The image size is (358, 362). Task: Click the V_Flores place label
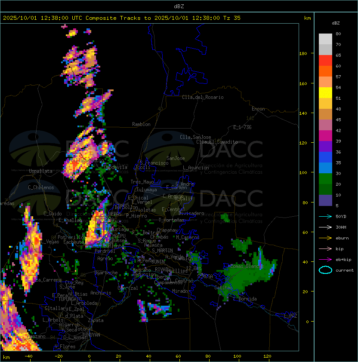pos(65,347)
